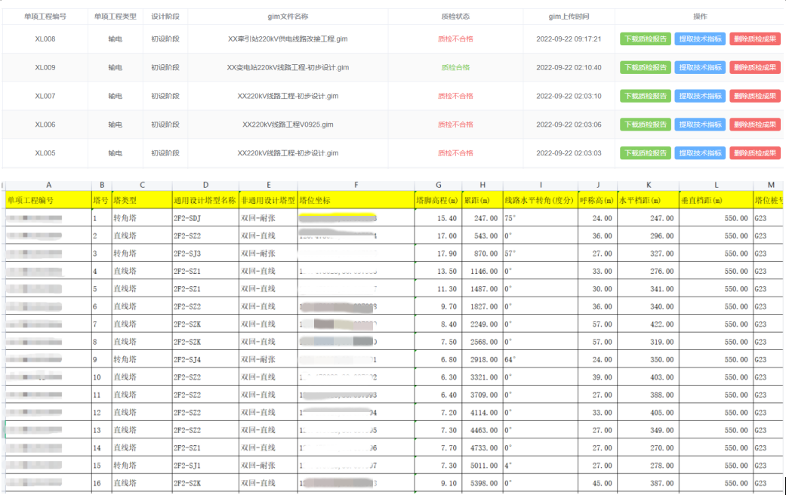Select horizontal span cell 403.00

(x=648, y=377)
